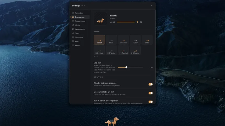225x126 pixels.
Task: Click the mood heart icon
Action: (137, 22)
